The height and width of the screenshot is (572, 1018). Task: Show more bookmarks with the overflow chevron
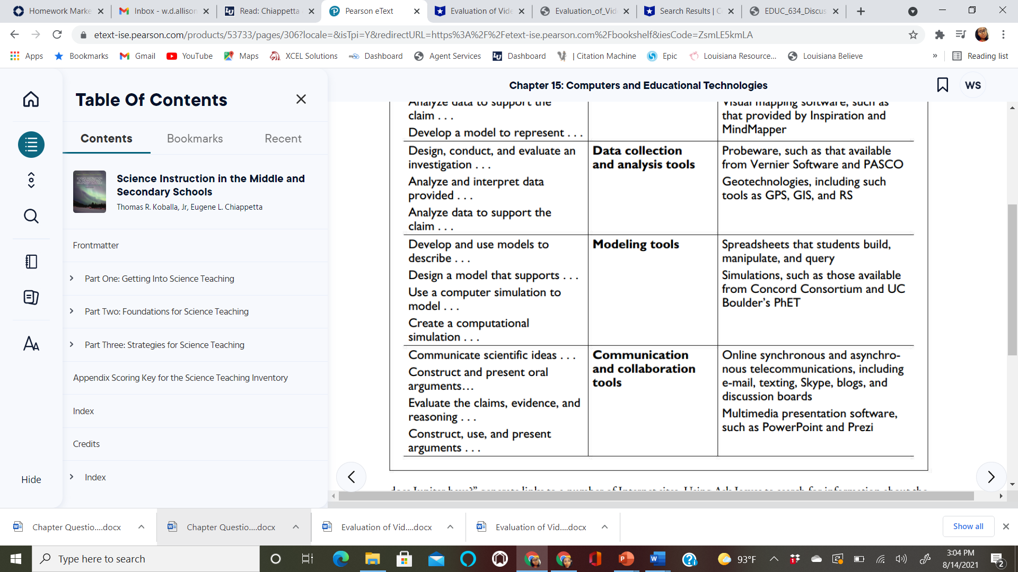(x=935, y=56)
